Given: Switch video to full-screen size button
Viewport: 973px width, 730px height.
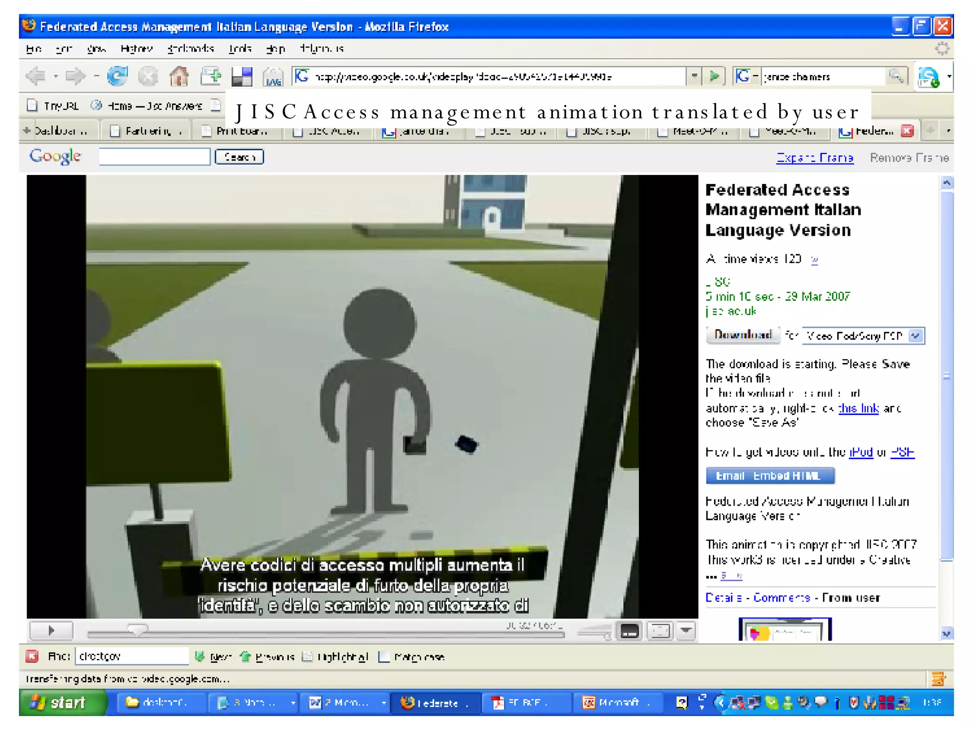Looking at the screenshot, I should coord(659,631).
